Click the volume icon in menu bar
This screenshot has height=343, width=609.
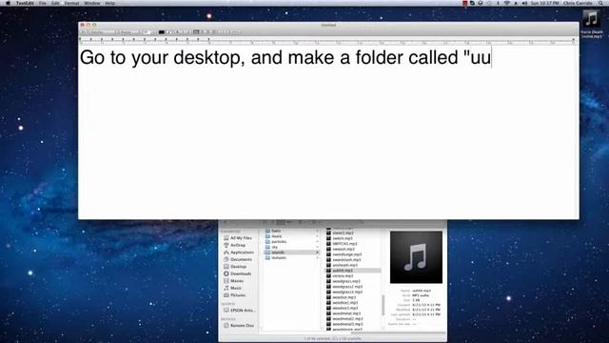524,3
